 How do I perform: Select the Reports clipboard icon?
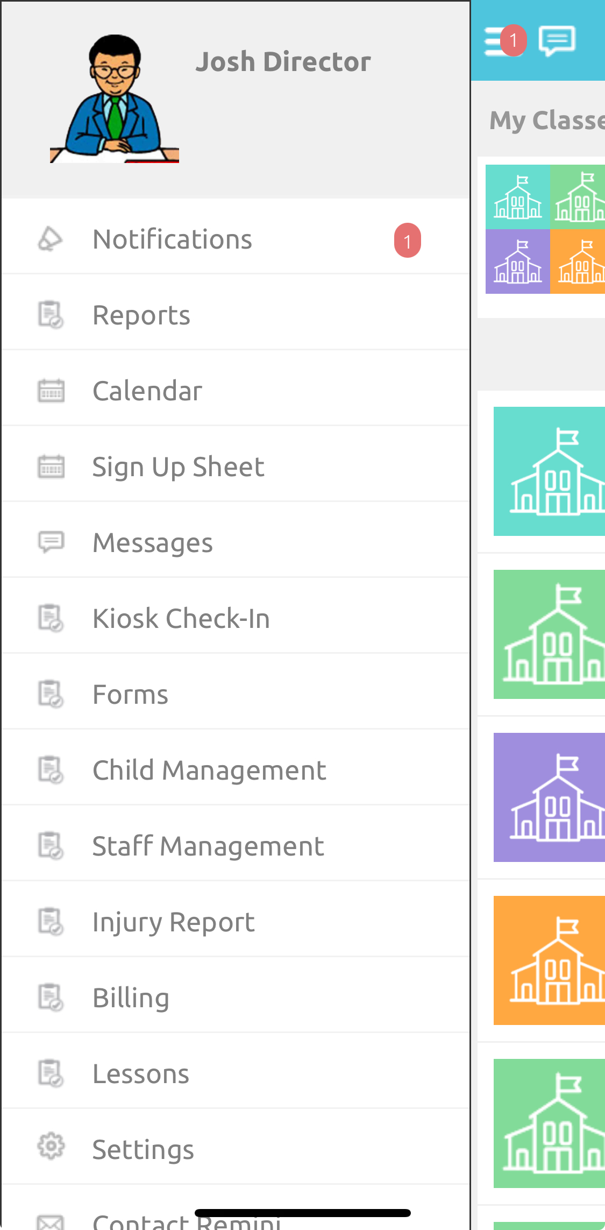coord(51,314)
